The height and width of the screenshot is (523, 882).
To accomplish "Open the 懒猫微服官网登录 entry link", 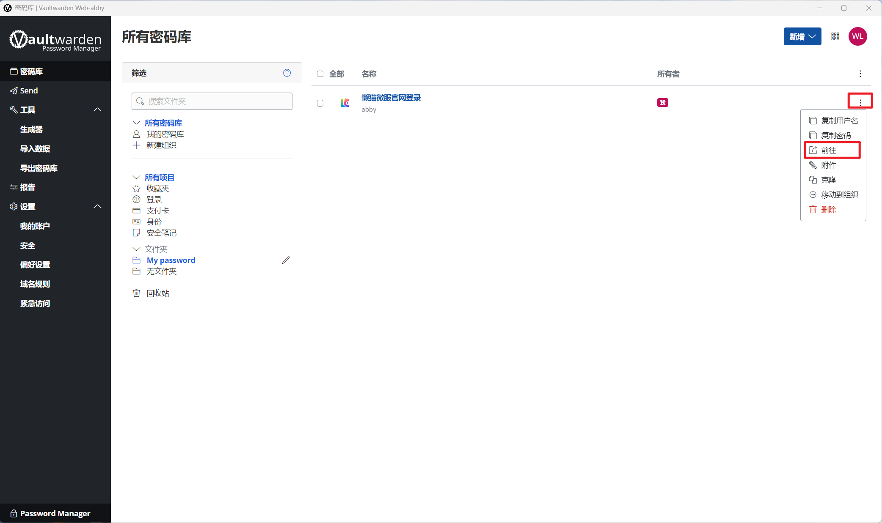I will pyautogui.click(x=391, y=98).
